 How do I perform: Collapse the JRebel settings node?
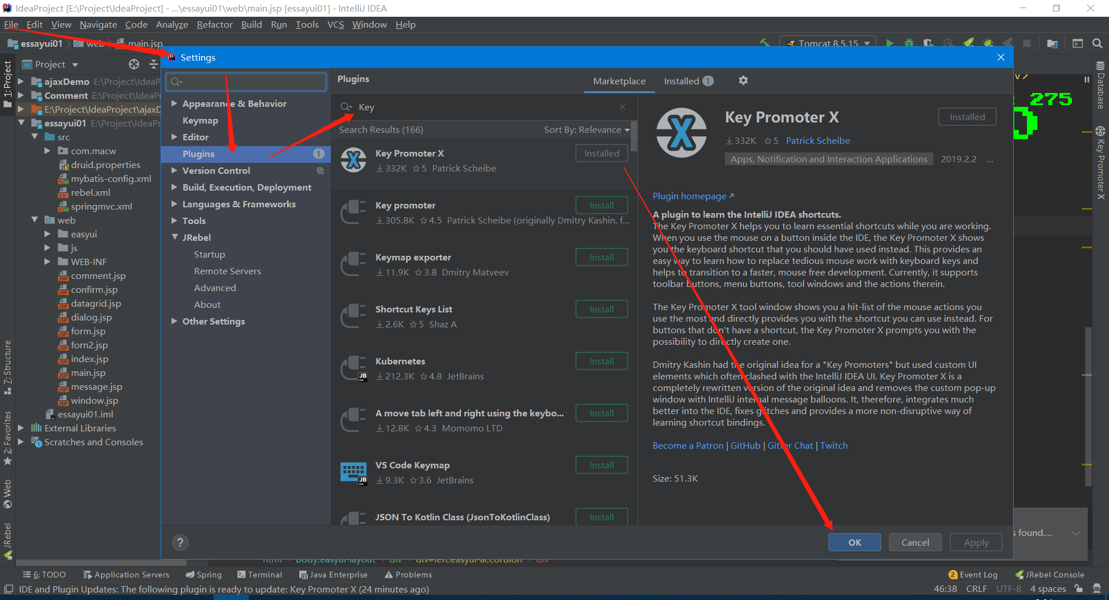pos(174,237)
